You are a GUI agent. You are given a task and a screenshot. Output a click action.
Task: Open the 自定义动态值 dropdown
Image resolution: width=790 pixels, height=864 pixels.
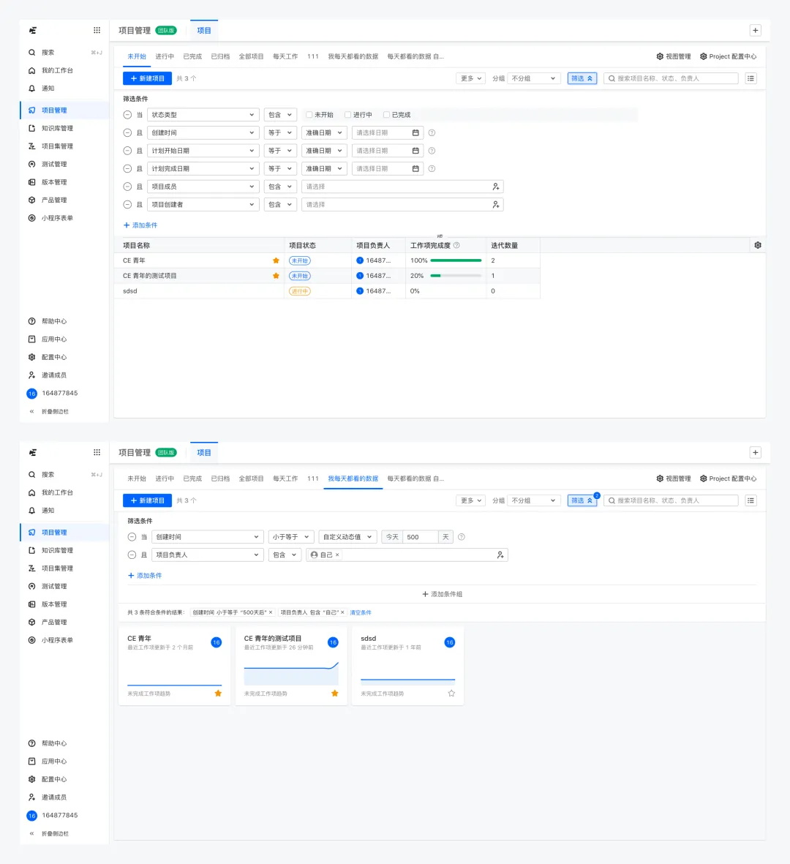(x=347, y=537)
